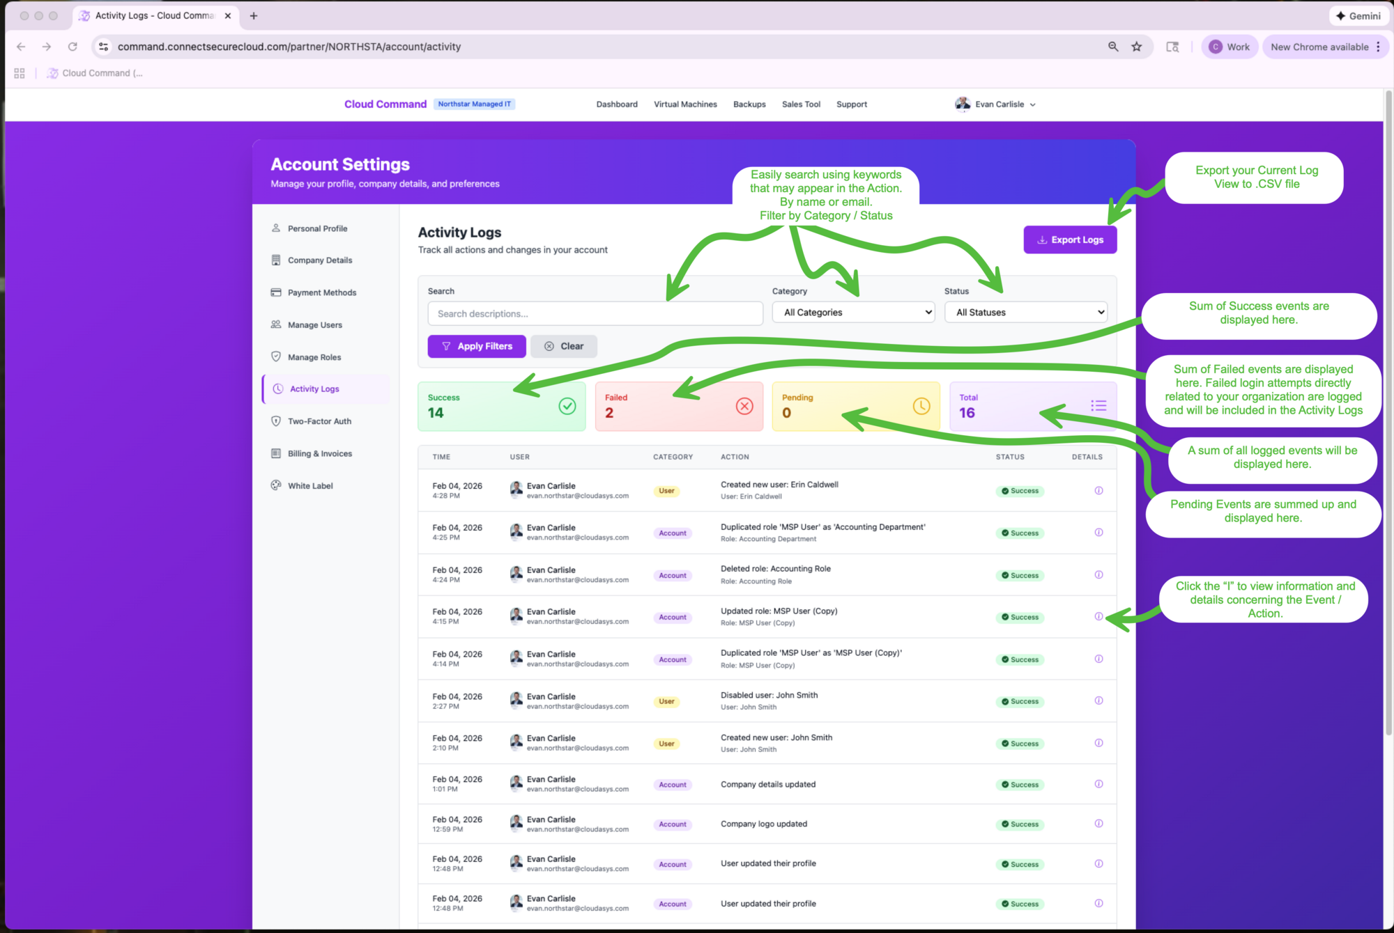
Task: Open the All Statuses dropdown
Action: (x=1025, y=312)
